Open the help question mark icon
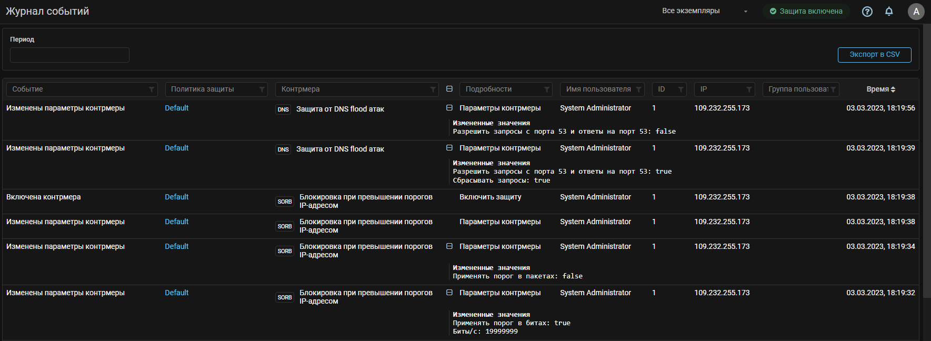The width and height of the screenshot is (931, 341). click(x=867, y=11)
